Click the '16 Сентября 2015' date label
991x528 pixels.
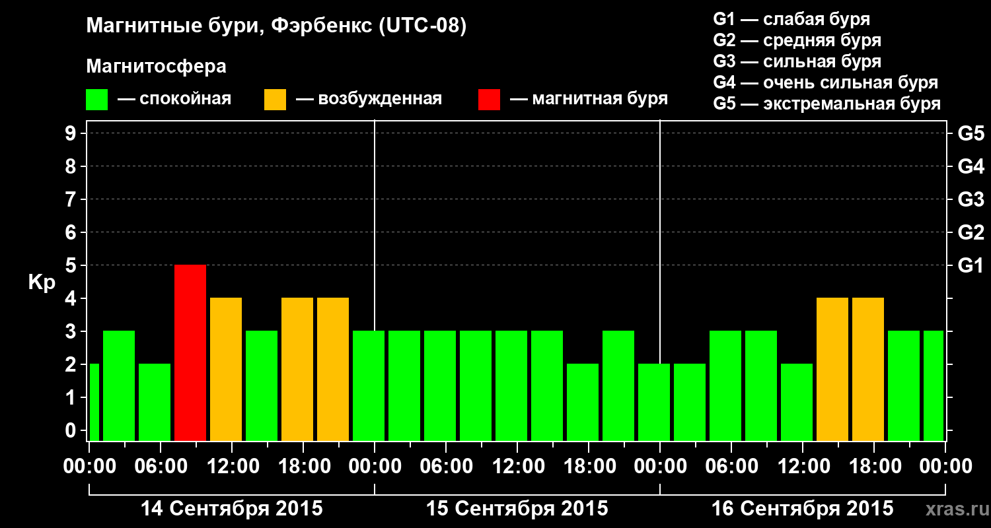(803, 509)
